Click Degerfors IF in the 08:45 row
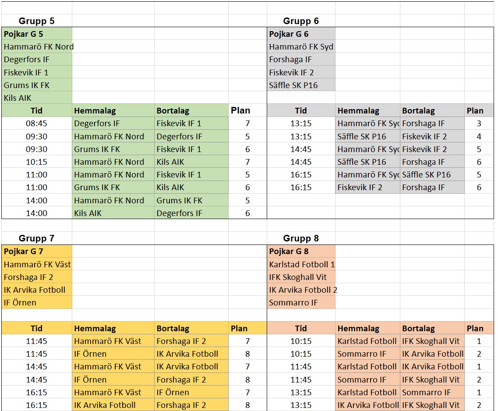 113,124
